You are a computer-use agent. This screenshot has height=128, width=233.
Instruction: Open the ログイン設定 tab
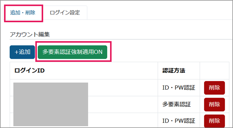coord(65,13)
